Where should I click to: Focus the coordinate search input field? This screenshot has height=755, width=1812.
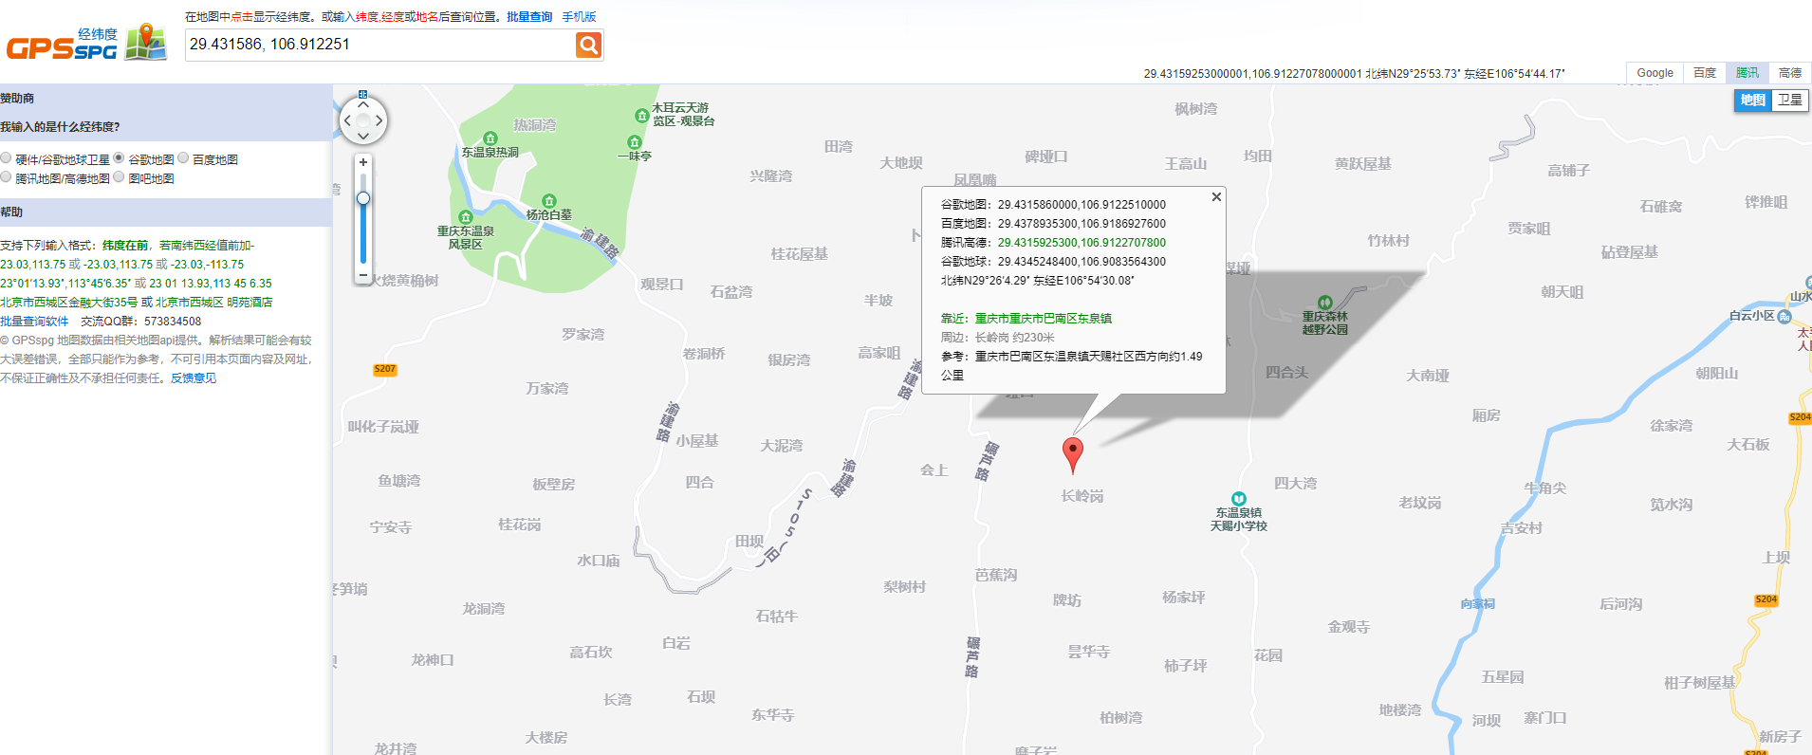tap(379, 45)
